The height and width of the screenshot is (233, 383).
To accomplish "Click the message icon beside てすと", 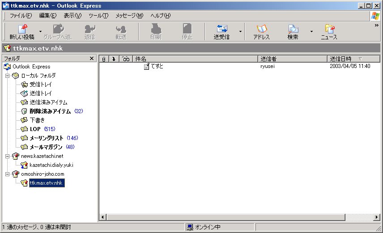I will click(146, 66).
